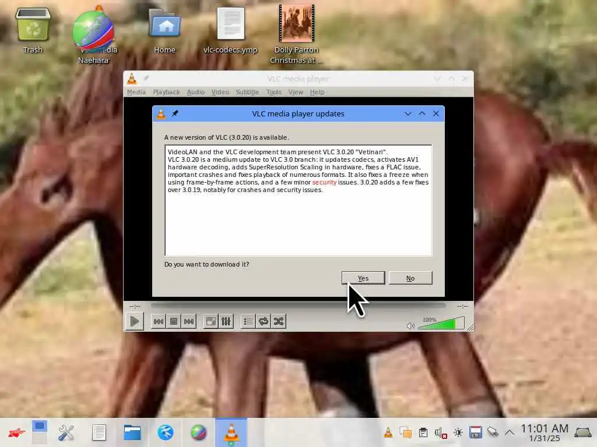Click inside the release notes text box
Screen dimensions: 597x447
(298, 200)
